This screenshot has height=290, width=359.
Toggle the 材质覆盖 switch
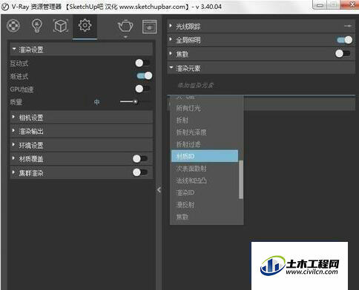tap(140, 158)
